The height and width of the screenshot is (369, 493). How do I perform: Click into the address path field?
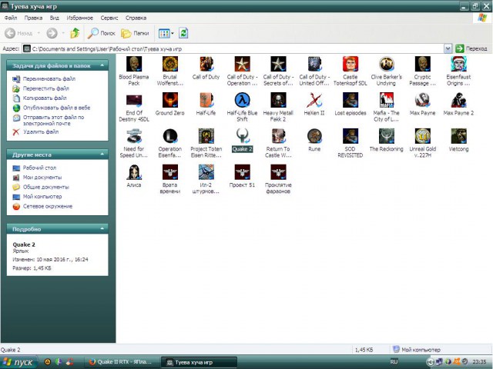(233, 48)
